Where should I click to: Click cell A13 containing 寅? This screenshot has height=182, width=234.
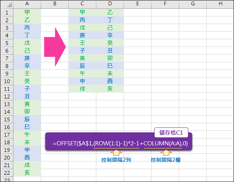pyautogui.click(x=27, y=104)
